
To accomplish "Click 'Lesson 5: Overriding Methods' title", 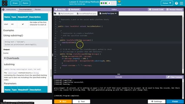I will tap(84, 2).
